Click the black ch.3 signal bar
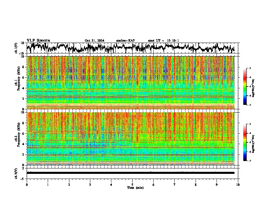 (x=130, y=173)
